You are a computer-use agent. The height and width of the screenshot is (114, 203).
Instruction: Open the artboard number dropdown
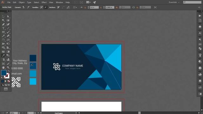(35, 113)
